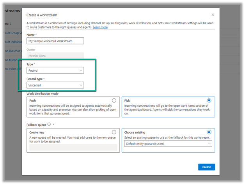Select the Pick work distribution radio button
Screen dimensions: 245x185
coord(209,100)
